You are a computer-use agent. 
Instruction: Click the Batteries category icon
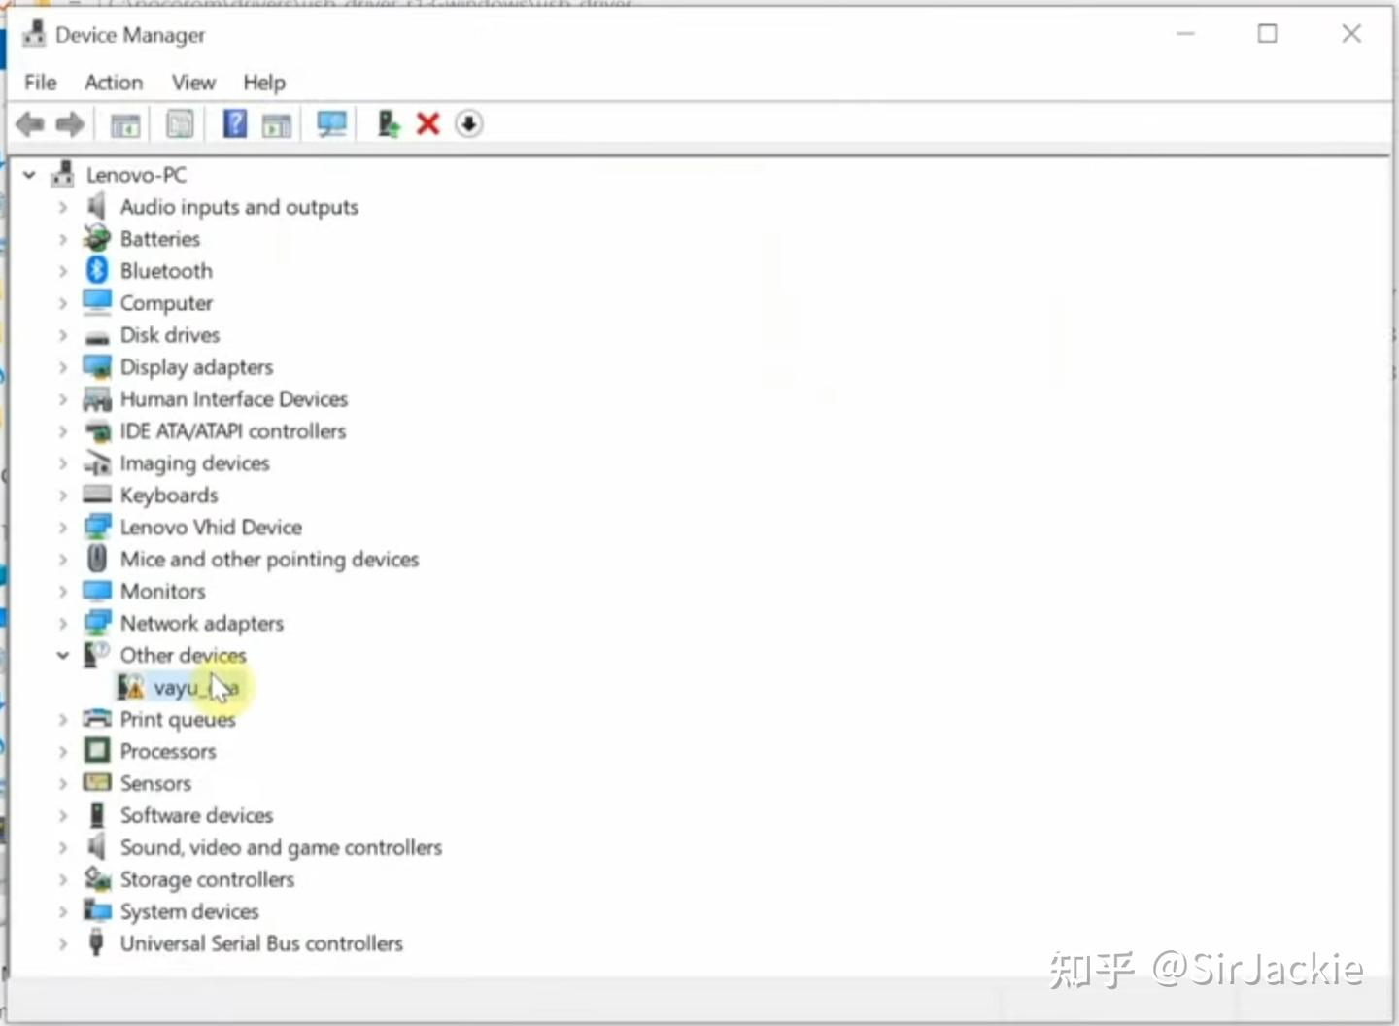coord(96,238)
